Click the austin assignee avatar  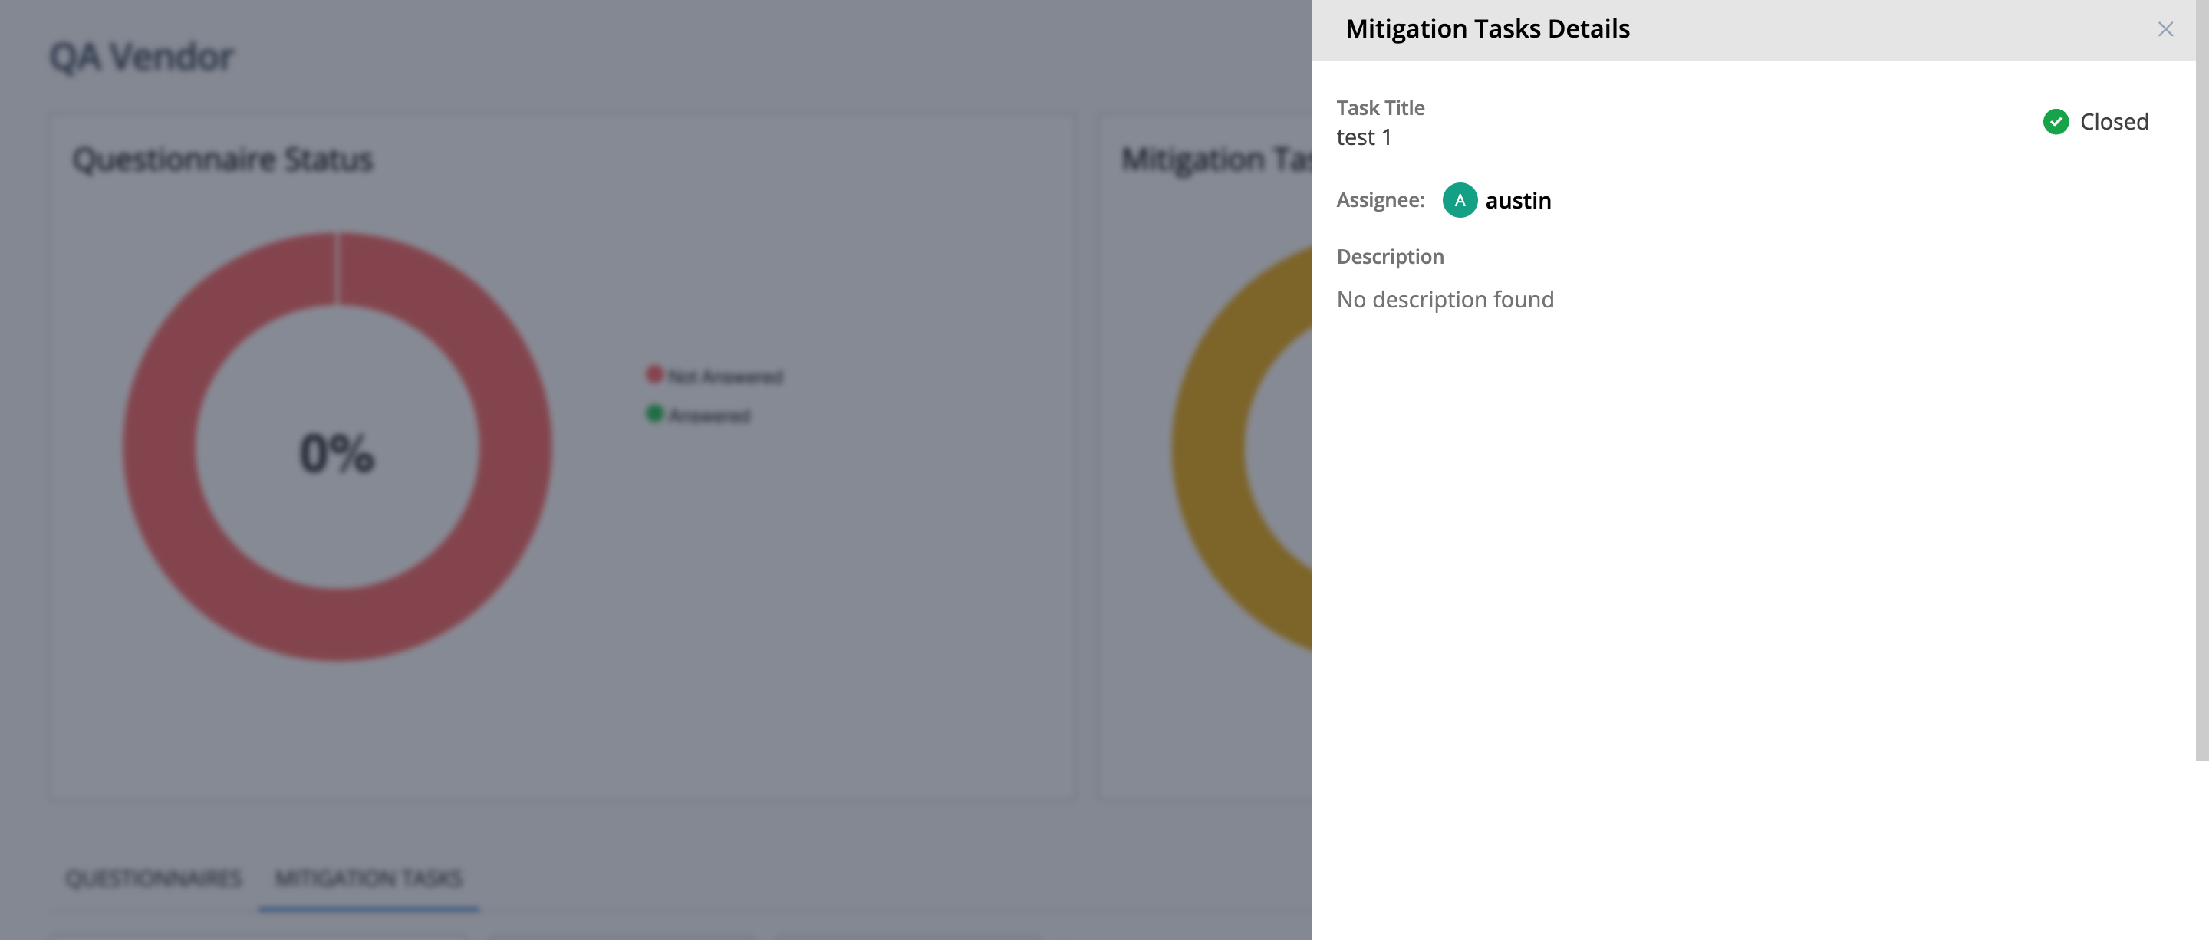[x=1460, y=201]
